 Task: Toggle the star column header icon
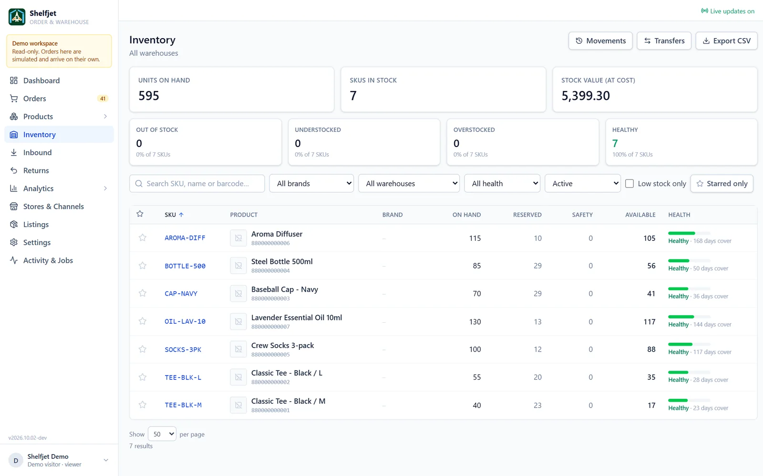(x=140, y=214)
